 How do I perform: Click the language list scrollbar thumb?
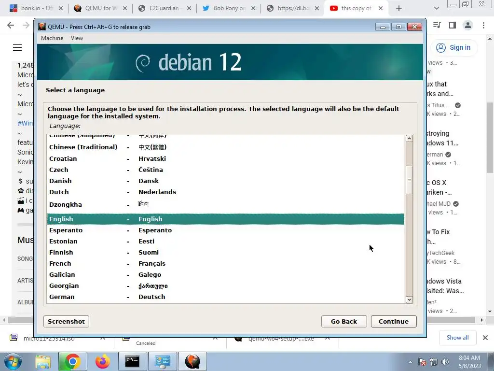[x=409, y=180]
